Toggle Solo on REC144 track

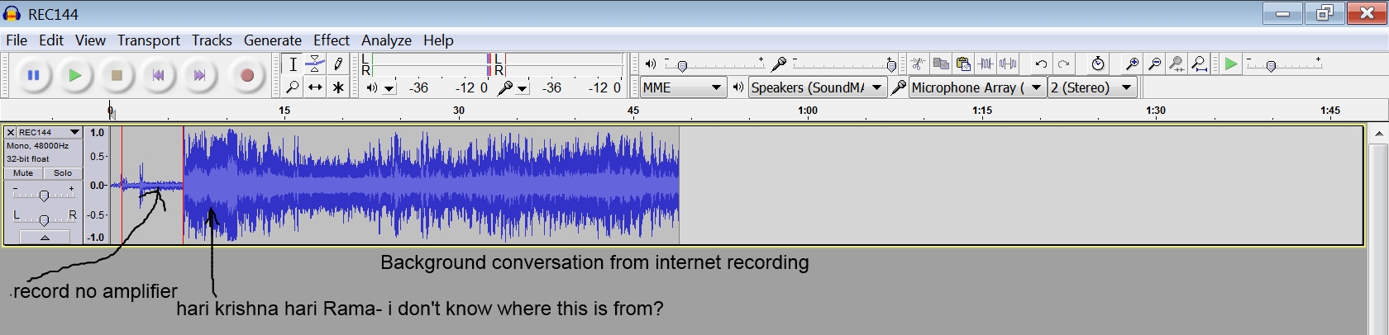(x=63, y=173)
